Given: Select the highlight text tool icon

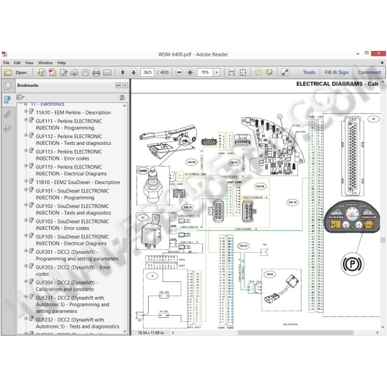Looking at the screenshot, I should [x=269, y=72].
